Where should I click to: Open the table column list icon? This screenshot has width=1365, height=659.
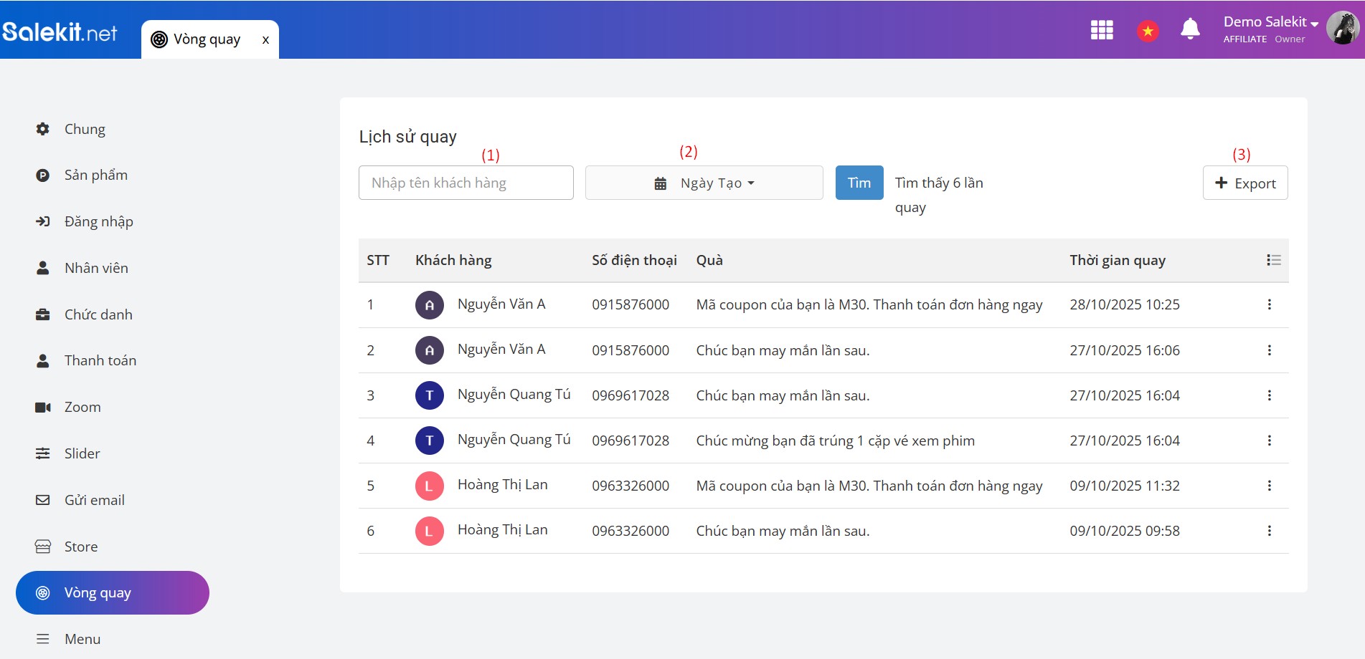[x=1273, y=260]
